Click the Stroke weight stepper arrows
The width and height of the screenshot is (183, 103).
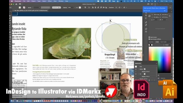33,7
